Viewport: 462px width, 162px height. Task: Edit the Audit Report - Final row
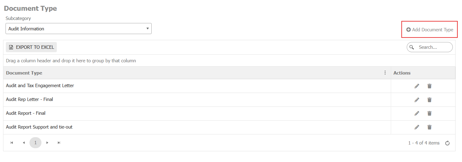coord(417,114)
